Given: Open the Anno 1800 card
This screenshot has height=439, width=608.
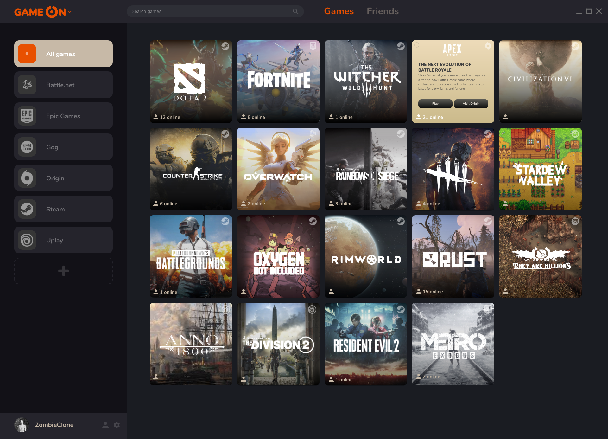Looking at the screenshot, I should coord(191,344).
